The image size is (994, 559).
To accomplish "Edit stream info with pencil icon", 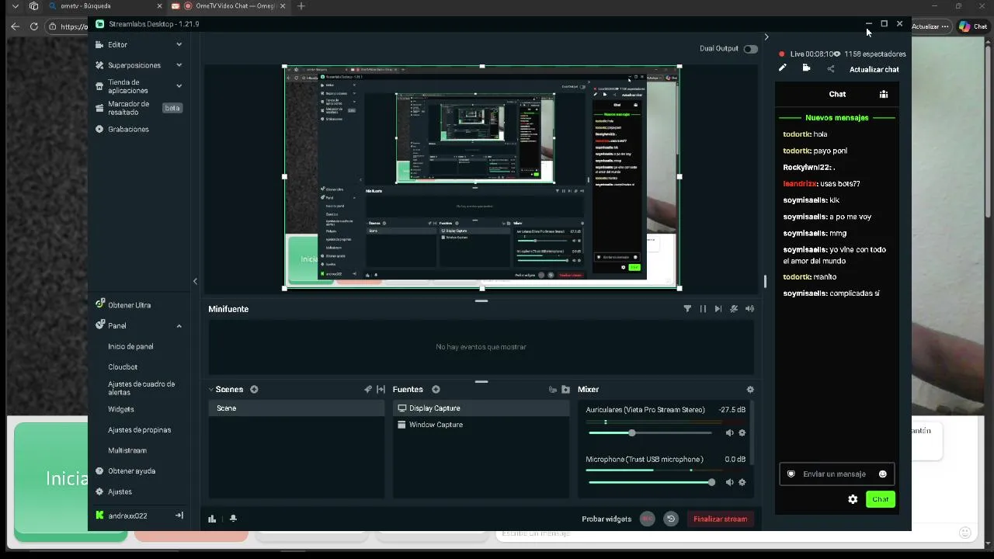I will pos(783,68).
